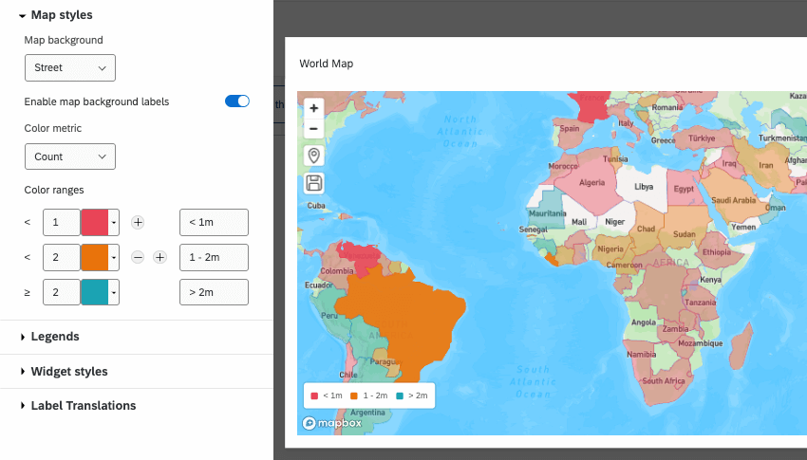Click the teal color swatch

95,292
